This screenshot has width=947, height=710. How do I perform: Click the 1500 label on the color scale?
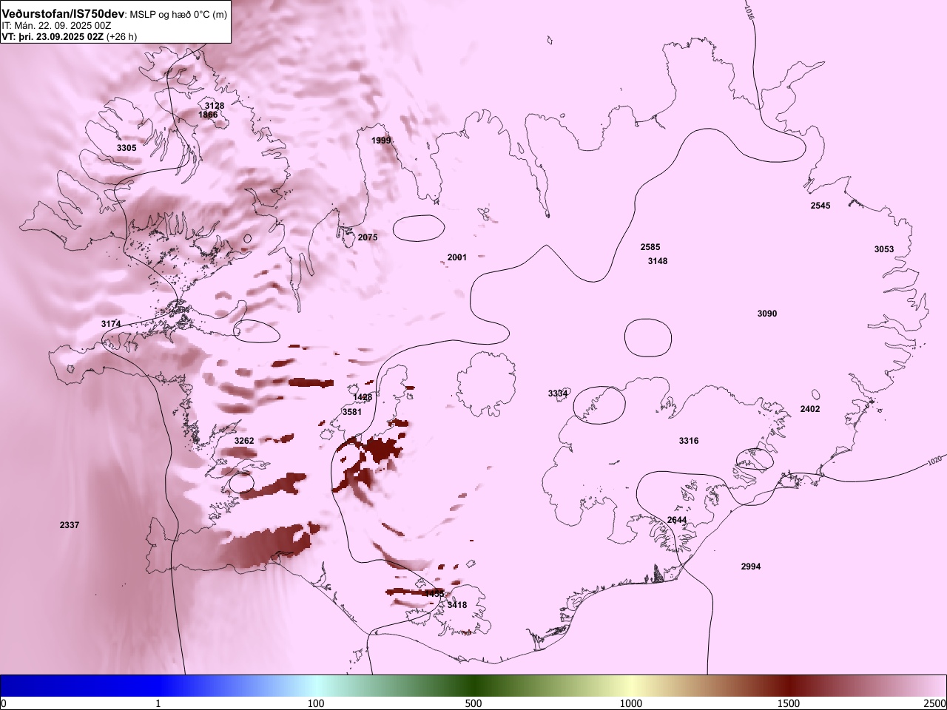789,703
